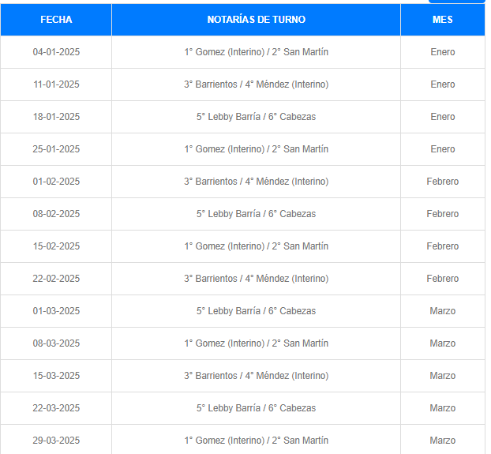Viewport: 491px width, 454px height.
Task: Choose the 25-01-2025 date cell
Action: click(x=56, y=149)
